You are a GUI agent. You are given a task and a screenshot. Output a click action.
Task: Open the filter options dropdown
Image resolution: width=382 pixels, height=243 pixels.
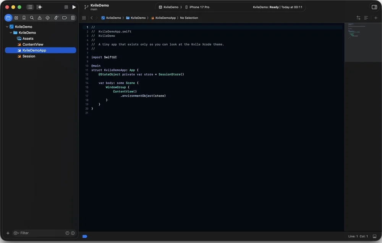pos(16,233)
